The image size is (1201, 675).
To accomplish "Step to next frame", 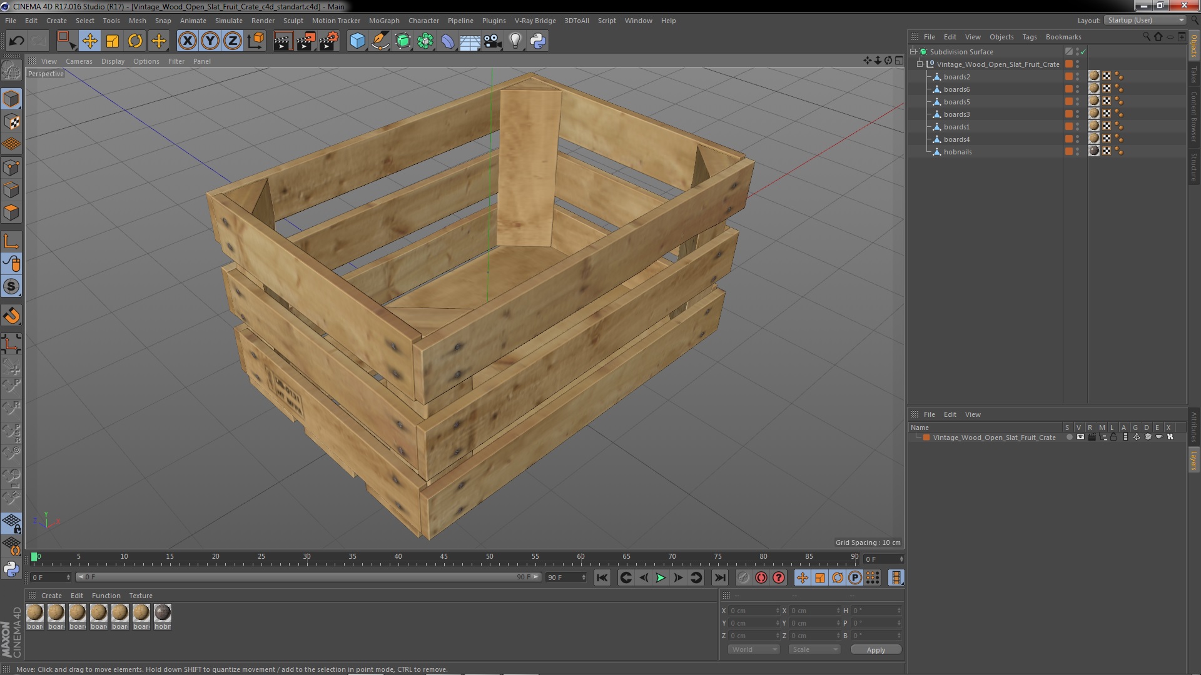I will pos(678,577).
